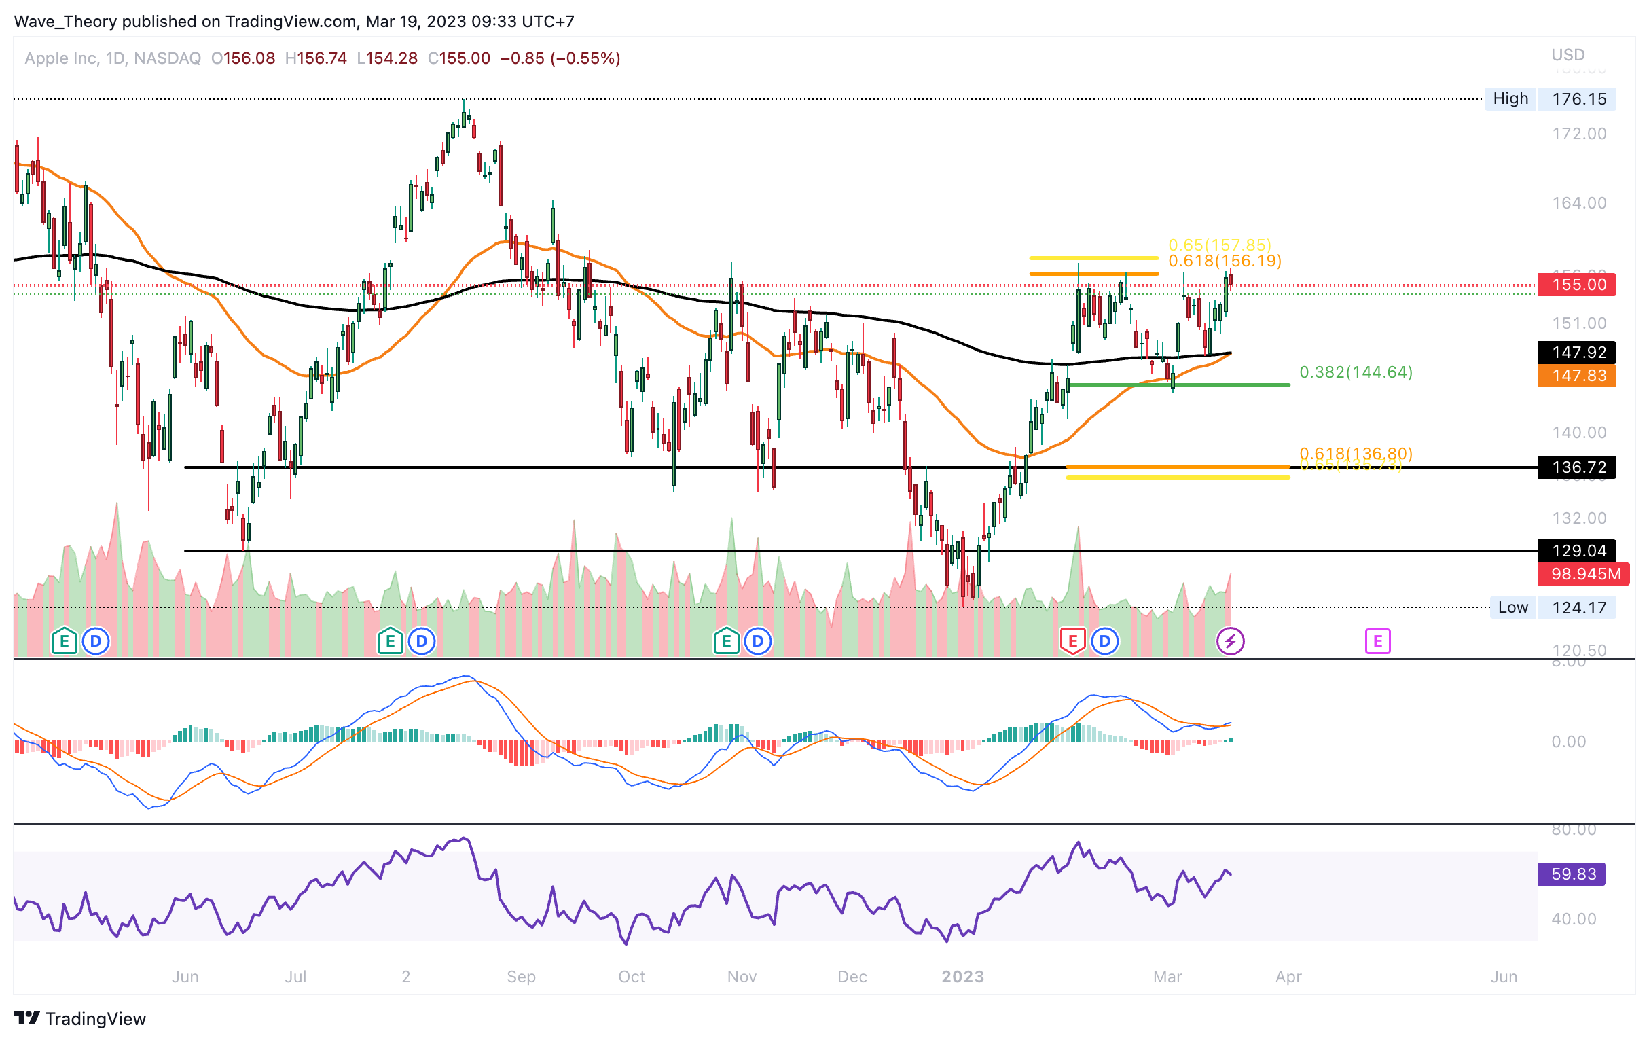Click the Apple Inc, 1D, NASDAQ symbol title

click(113, 58)
